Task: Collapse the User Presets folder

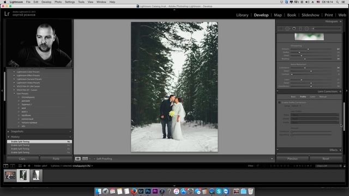Action: coord(14,94)
